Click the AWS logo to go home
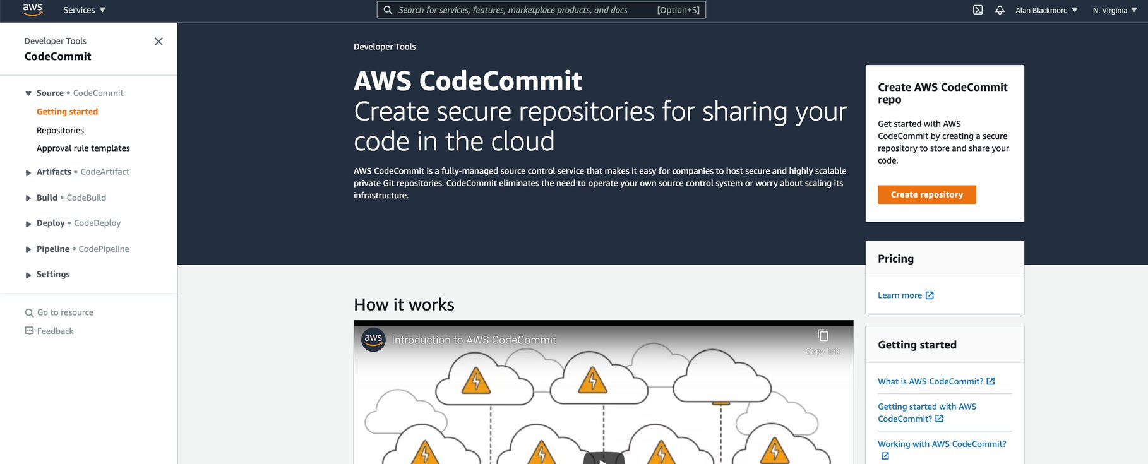1148x464 pixels. point(32,9)
